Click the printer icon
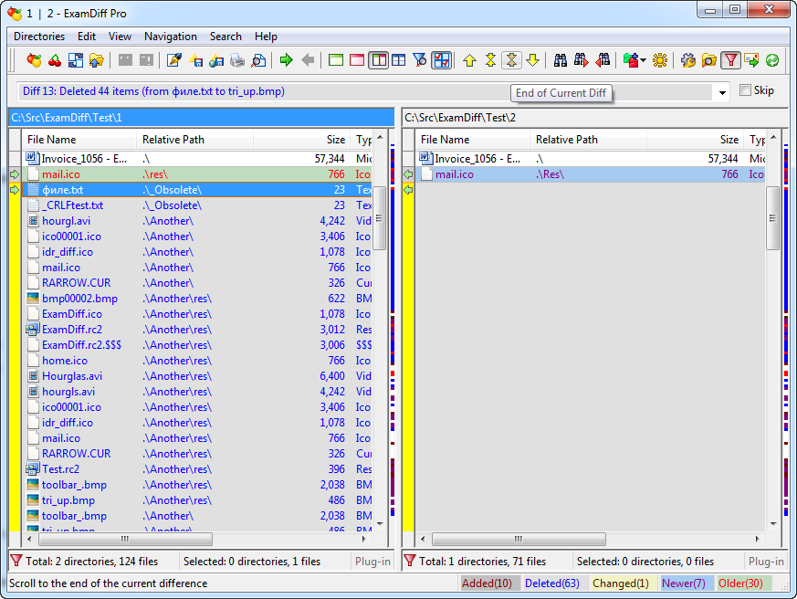The height and width of the screenshot is (599, 797). [237, 60]
